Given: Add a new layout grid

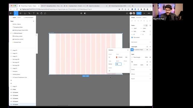Looking at the screenshot, I should click(150, 47).
